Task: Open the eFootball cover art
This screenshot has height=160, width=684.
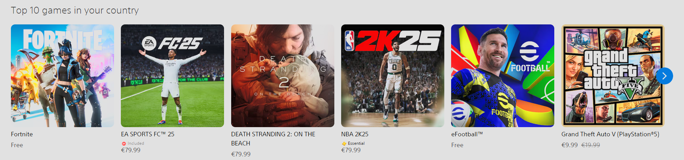Action: coord(503,76)
